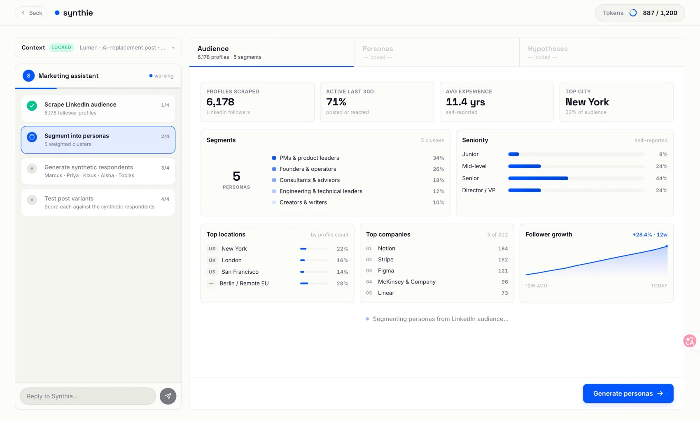The height and width of the screenshot is (421, 700).
Task: Click the pending dot on Generate synthetic respondents
Action: [x=32, y=168]
